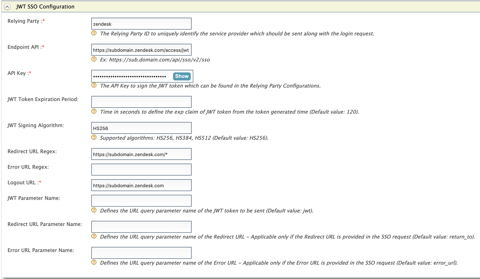Focus the Error URL Regex field

click(x=141, y=170)
